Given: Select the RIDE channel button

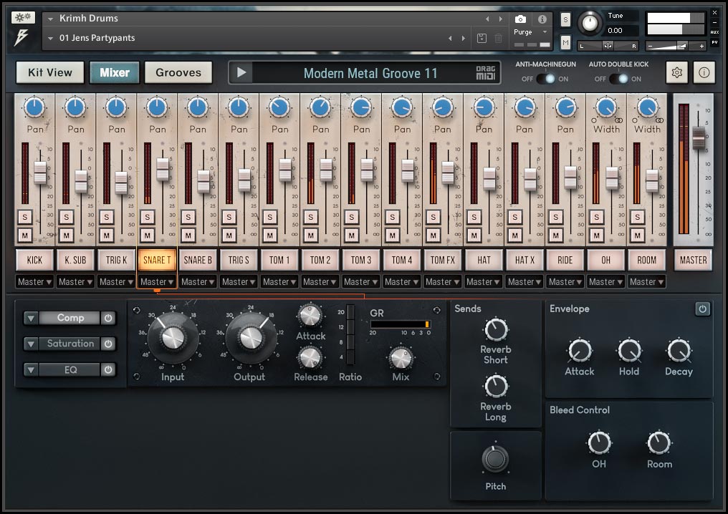Looking at the screenshot, I should 565,261.
